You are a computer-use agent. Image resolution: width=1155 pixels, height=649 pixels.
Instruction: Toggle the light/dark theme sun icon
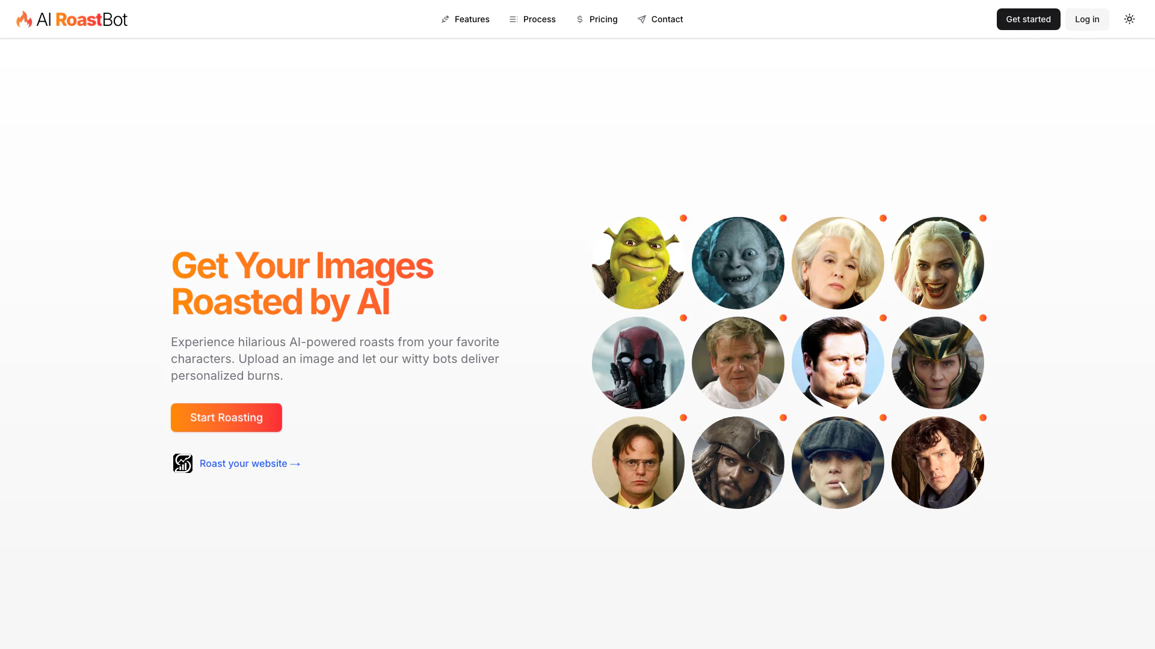[1129, 19]
